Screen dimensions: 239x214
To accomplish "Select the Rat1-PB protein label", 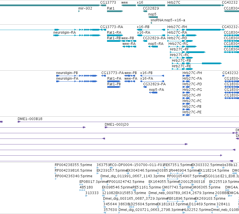I will click(x=114, y=84).
